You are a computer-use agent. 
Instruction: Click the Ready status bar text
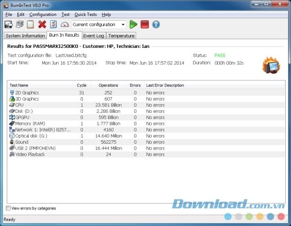point(10,220)
